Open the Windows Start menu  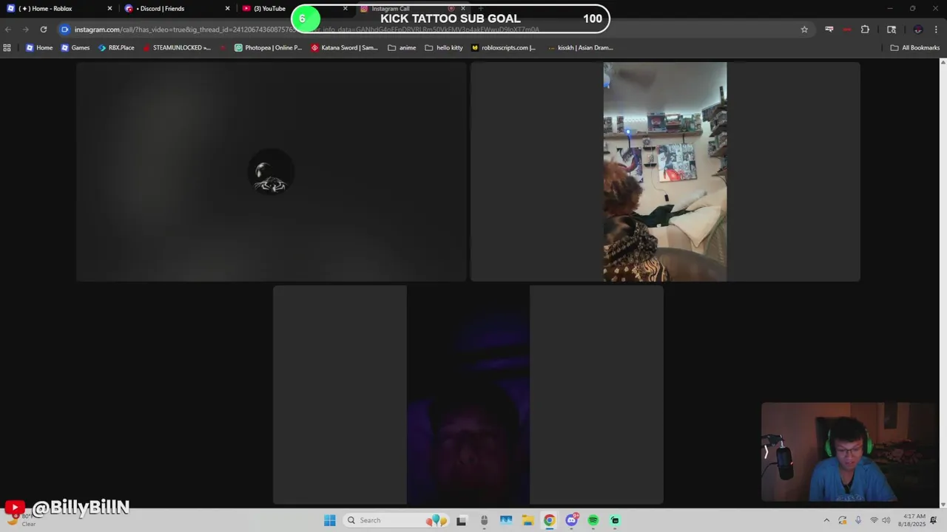[x=330, y=520]
